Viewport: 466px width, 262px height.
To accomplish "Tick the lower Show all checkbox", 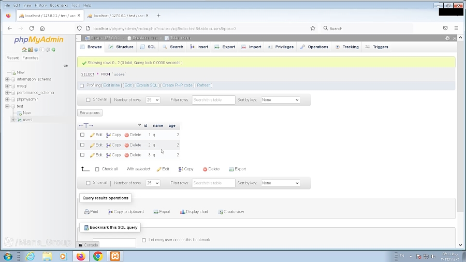I will point(88,183).
